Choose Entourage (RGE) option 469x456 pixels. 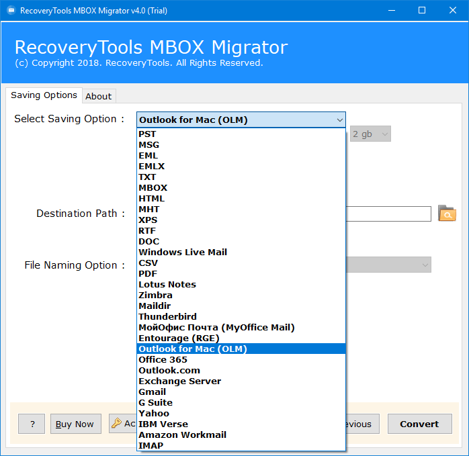241,338
